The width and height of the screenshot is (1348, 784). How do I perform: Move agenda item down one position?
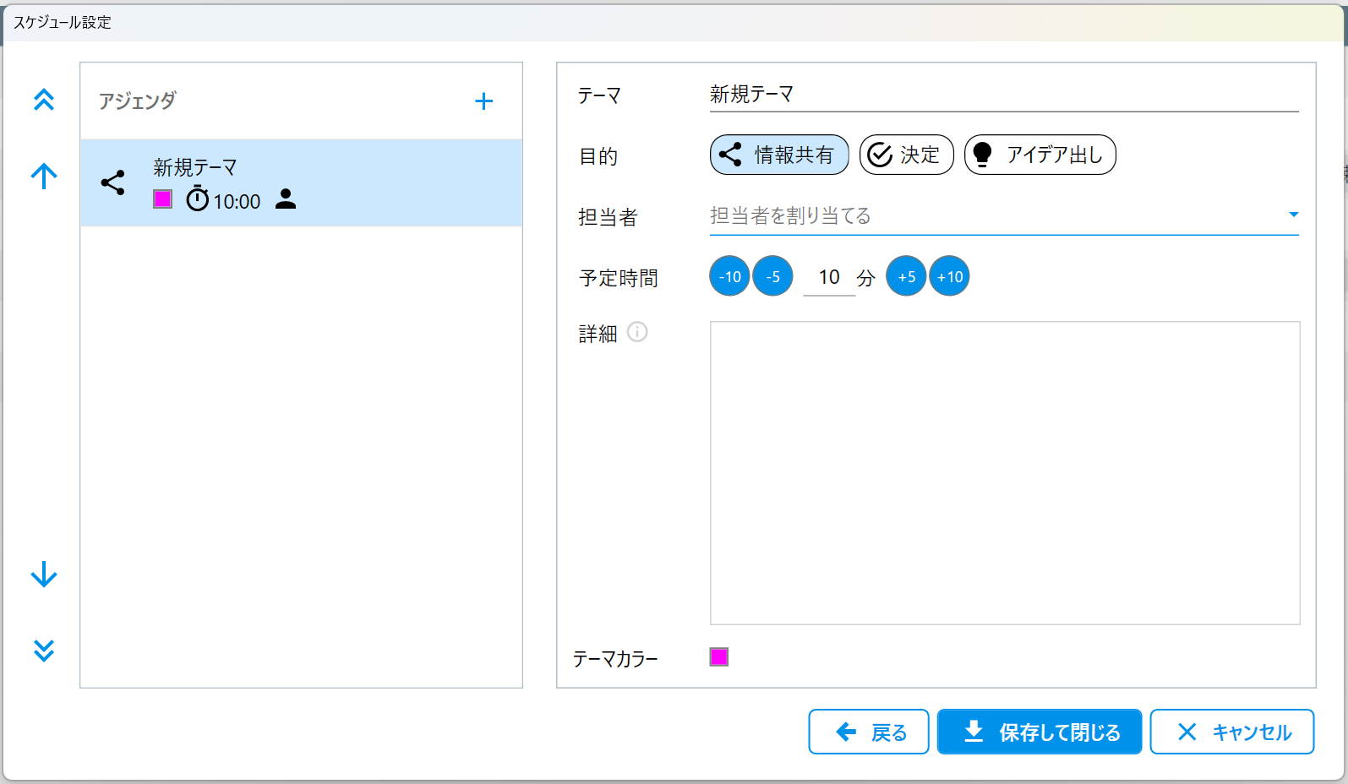tap(44, 575)
